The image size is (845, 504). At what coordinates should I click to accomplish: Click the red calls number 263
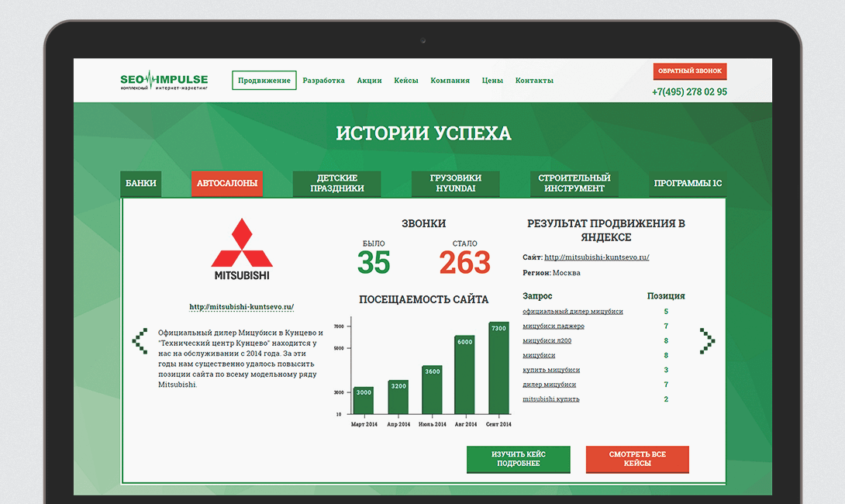[x=464, y=263]
